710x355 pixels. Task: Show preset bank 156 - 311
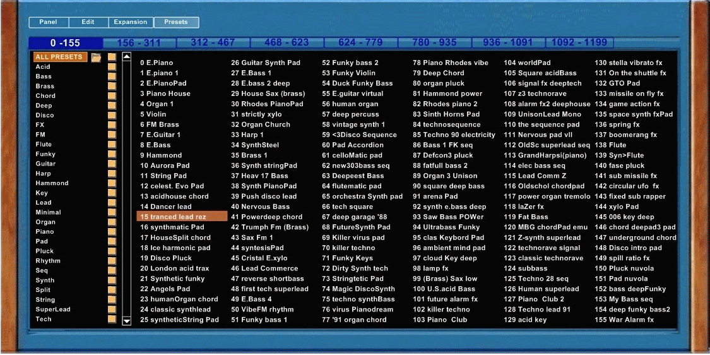click(139, 43)
